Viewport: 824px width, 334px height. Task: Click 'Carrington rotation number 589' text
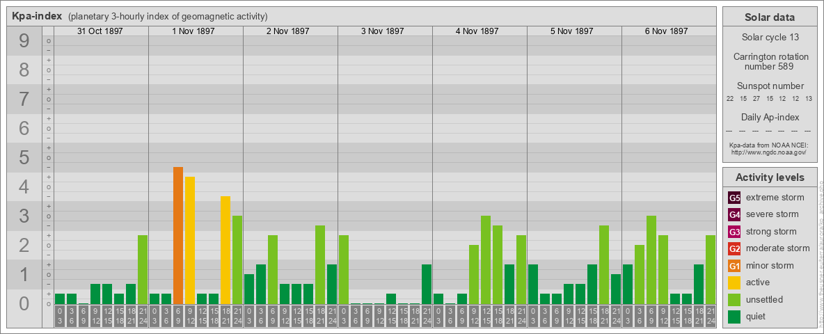[771, 61]
